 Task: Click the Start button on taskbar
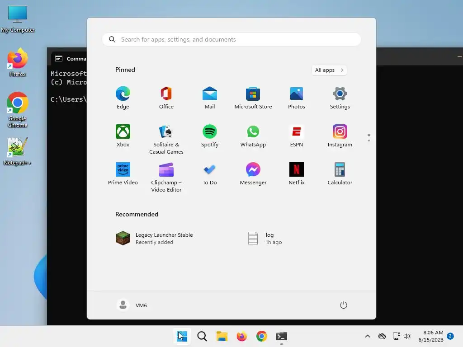click(182, 336)
